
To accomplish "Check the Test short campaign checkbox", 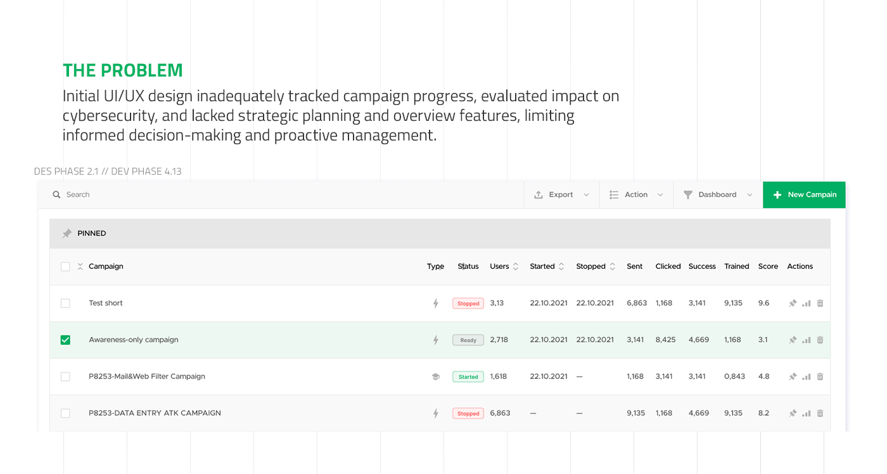I will (65, 303).
